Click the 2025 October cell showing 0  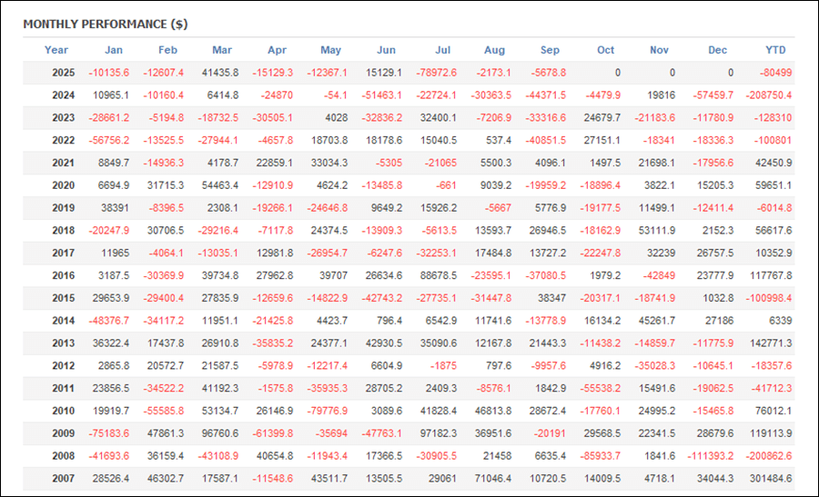pos(617,73)
